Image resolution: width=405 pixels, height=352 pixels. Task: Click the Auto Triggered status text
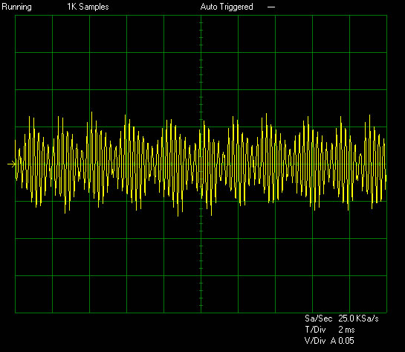227,7
